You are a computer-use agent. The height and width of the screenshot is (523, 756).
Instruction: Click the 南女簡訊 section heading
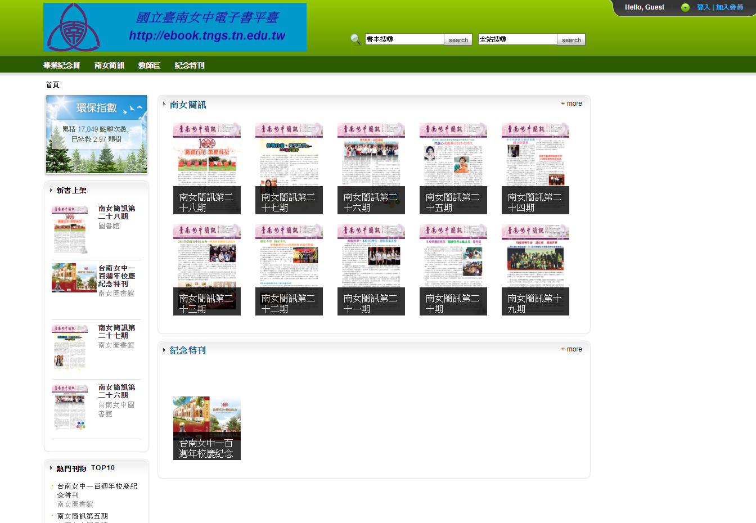coord(188,105)
